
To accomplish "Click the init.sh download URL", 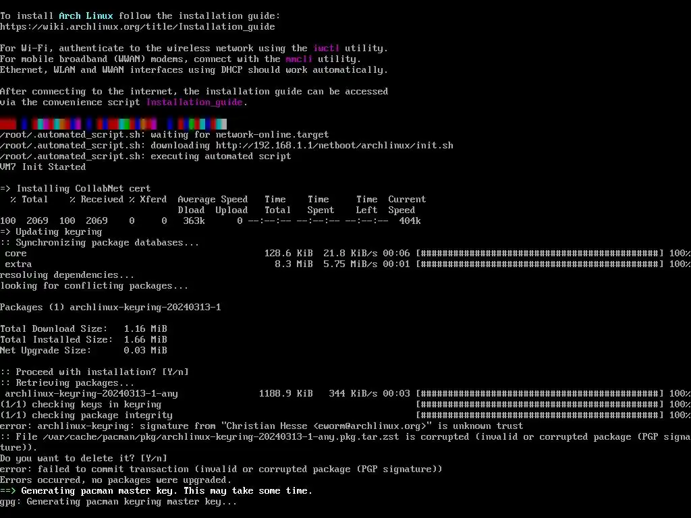I will 335,146.
